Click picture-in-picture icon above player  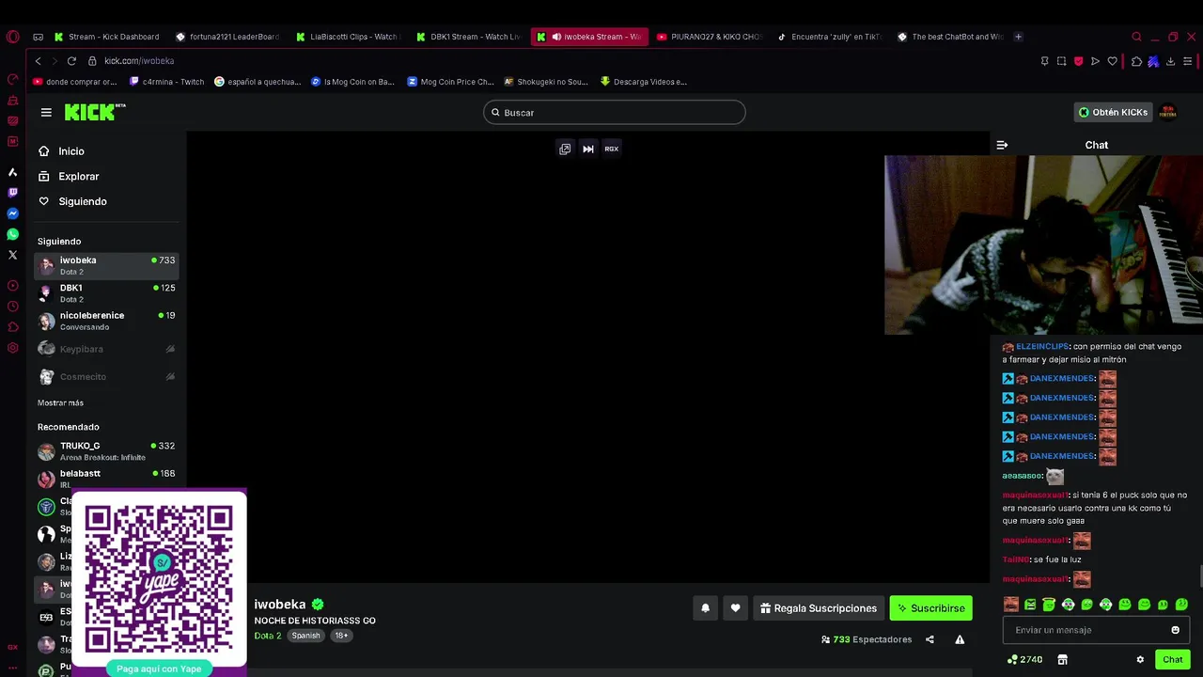(x=565, y=149)
